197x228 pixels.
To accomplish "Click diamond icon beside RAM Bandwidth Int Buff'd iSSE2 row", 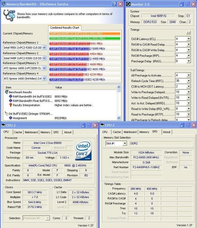I will pyautogui.click(x=11, y=96).
